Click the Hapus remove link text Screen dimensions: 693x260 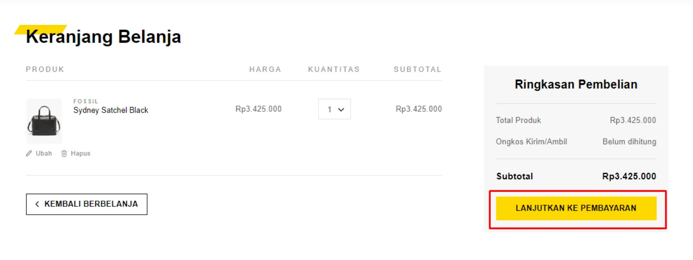coord(80,154)
